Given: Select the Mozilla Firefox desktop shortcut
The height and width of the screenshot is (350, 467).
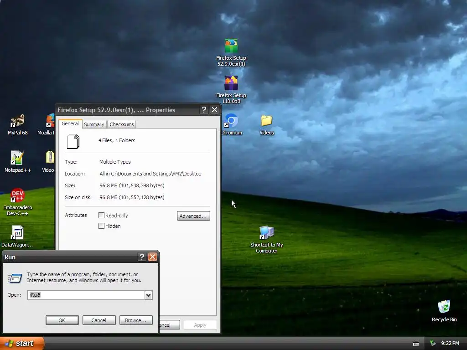Looking at the screenshot, I should 46,124.
